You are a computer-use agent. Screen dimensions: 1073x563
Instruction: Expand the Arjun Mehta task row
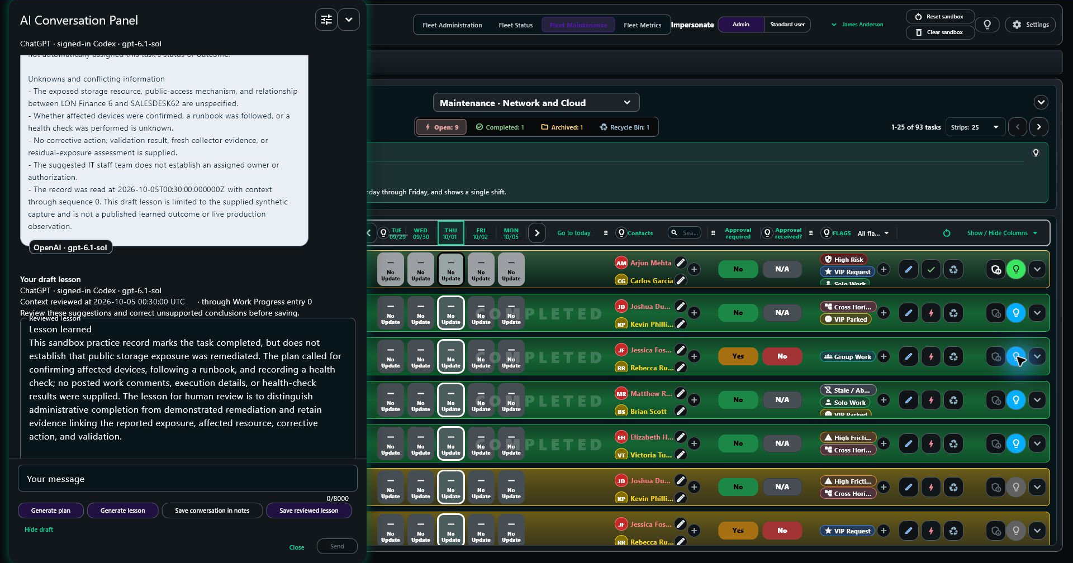click(1037, 269)
